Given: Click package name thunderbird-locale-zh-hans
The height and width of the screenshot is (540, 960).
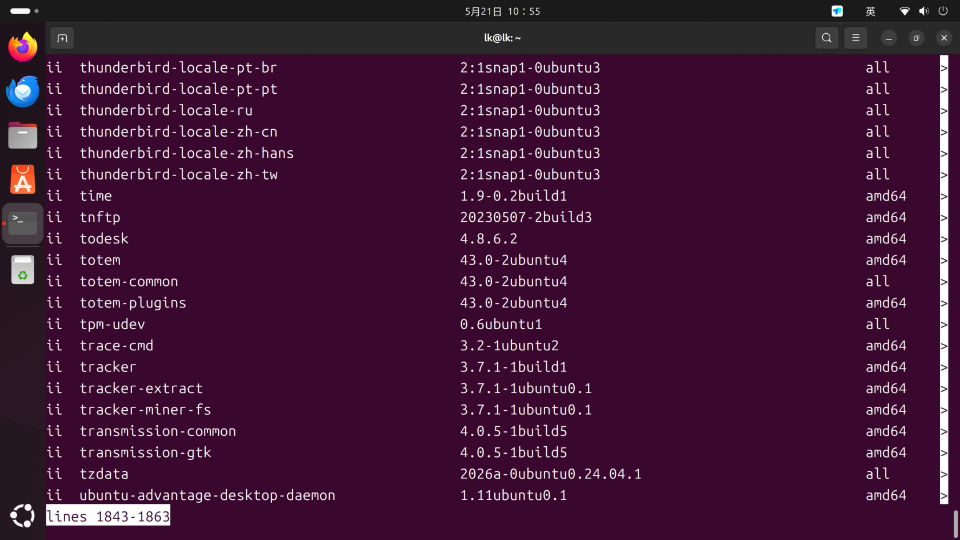Looking at the screenshot, I should tap(187, 153).
